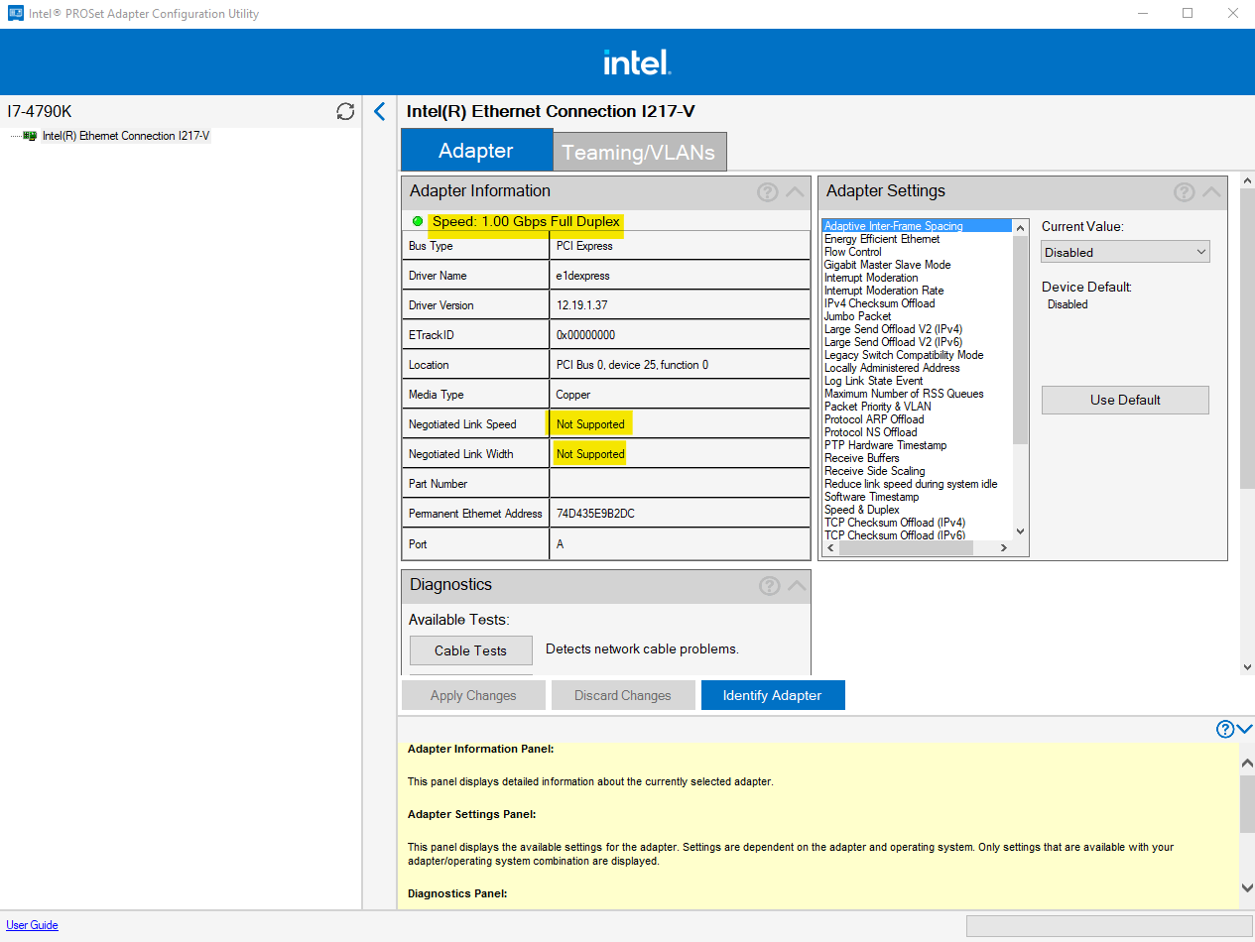Image resolution: width=1255 pixels, height=942 pixels.
Task: Click the refresh icon above the device tree
Action: click(x=344, y=112)
